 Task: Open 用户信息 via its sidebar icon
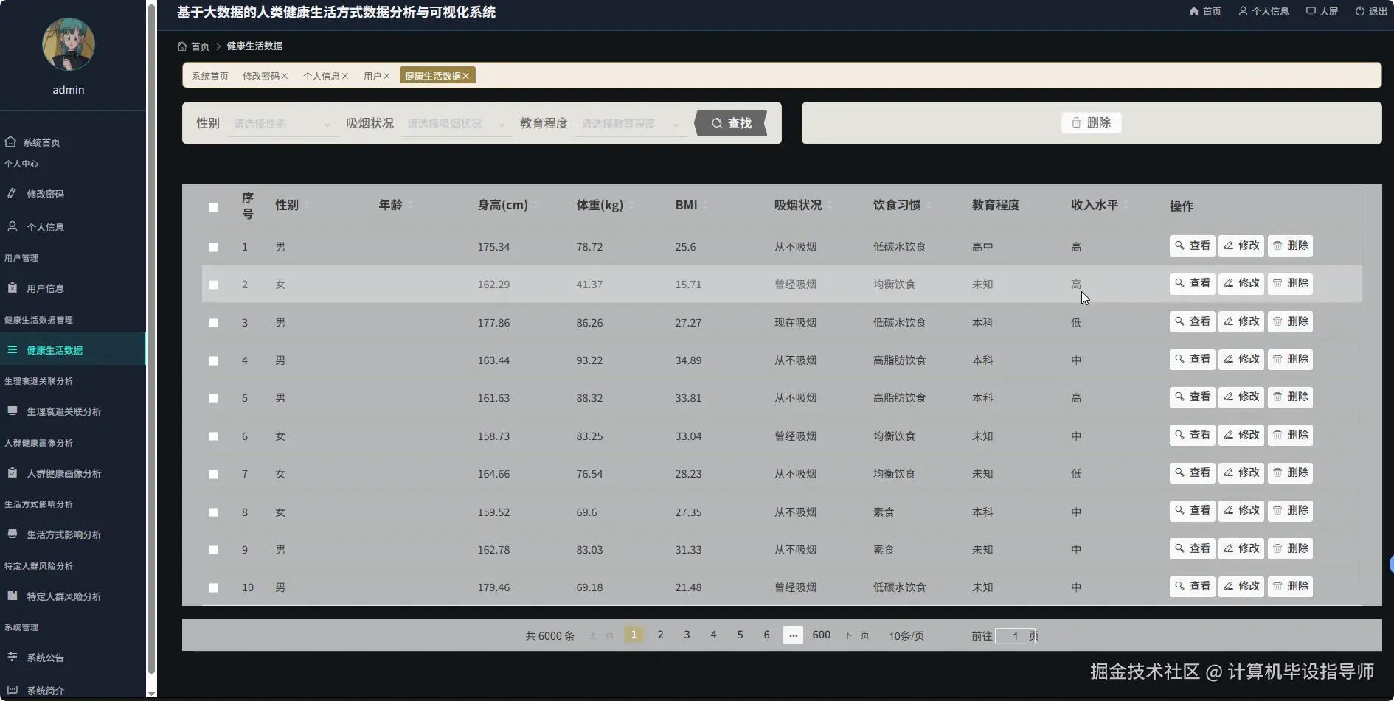click(11, 287)
